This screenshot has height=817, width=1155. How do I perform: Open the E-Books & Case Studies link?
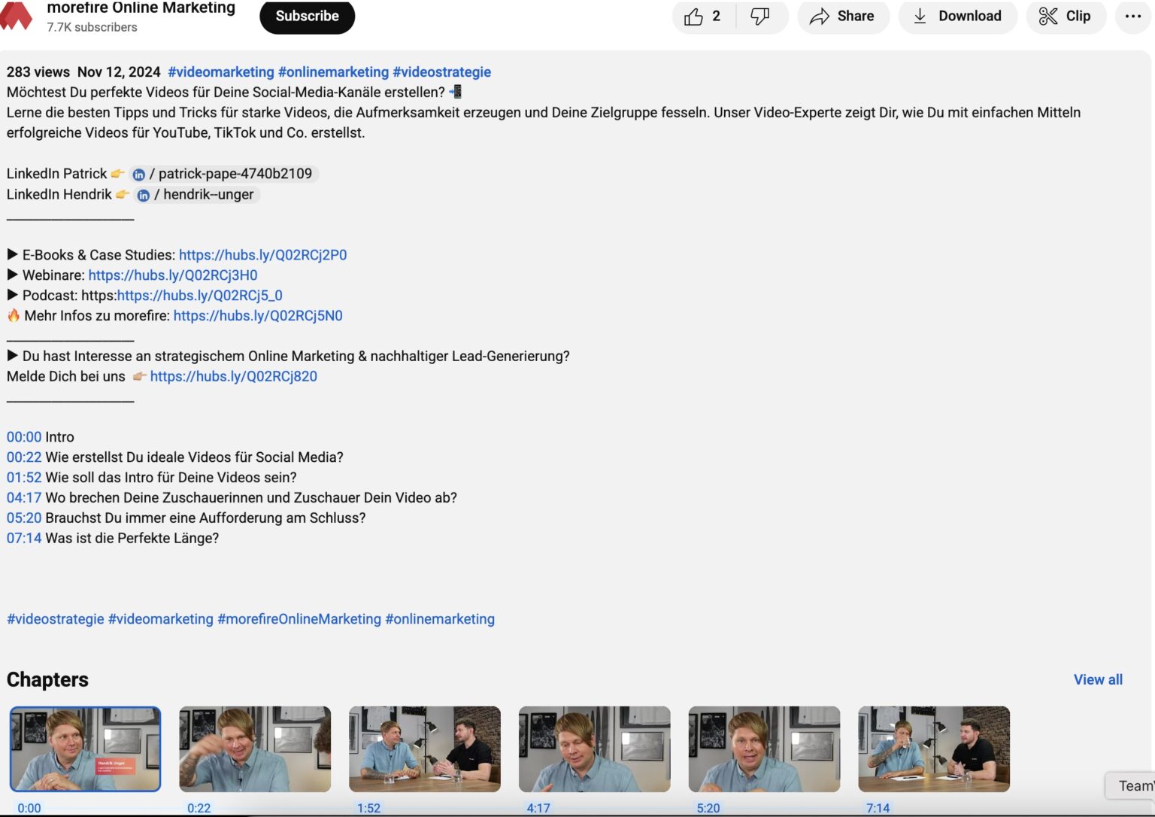(262, 255)
